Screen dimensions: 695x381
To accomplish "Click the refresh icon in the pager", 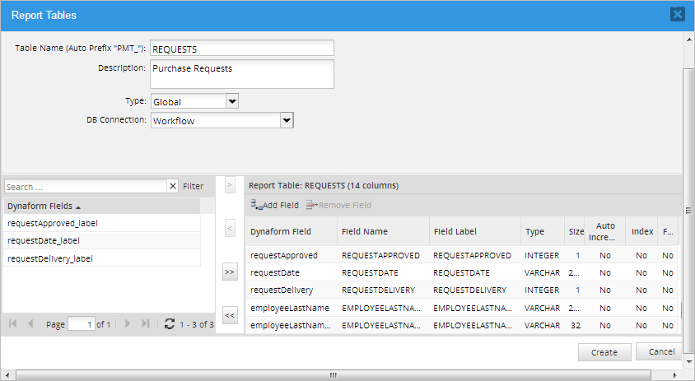I will click(x=170, y=324).
